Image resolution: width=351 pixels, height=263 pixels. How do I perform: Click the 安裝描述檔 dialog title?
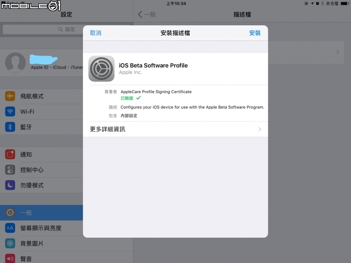tap(175, 33)
